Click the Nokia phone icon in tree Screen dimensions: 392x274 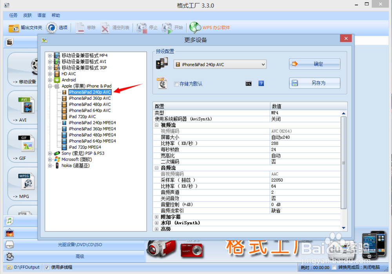pyautogui.click(x=57, y=166)
